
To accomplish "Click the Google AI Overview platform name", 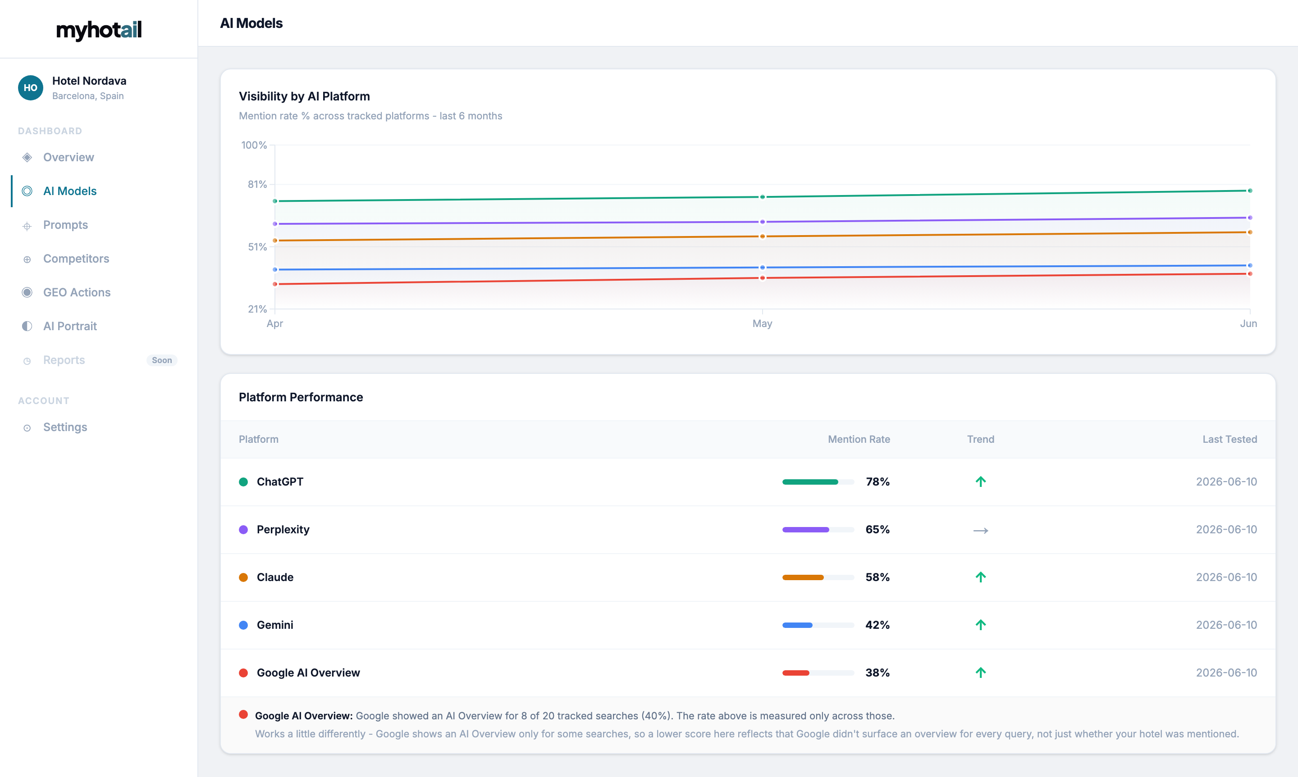I will pos(308,673).
